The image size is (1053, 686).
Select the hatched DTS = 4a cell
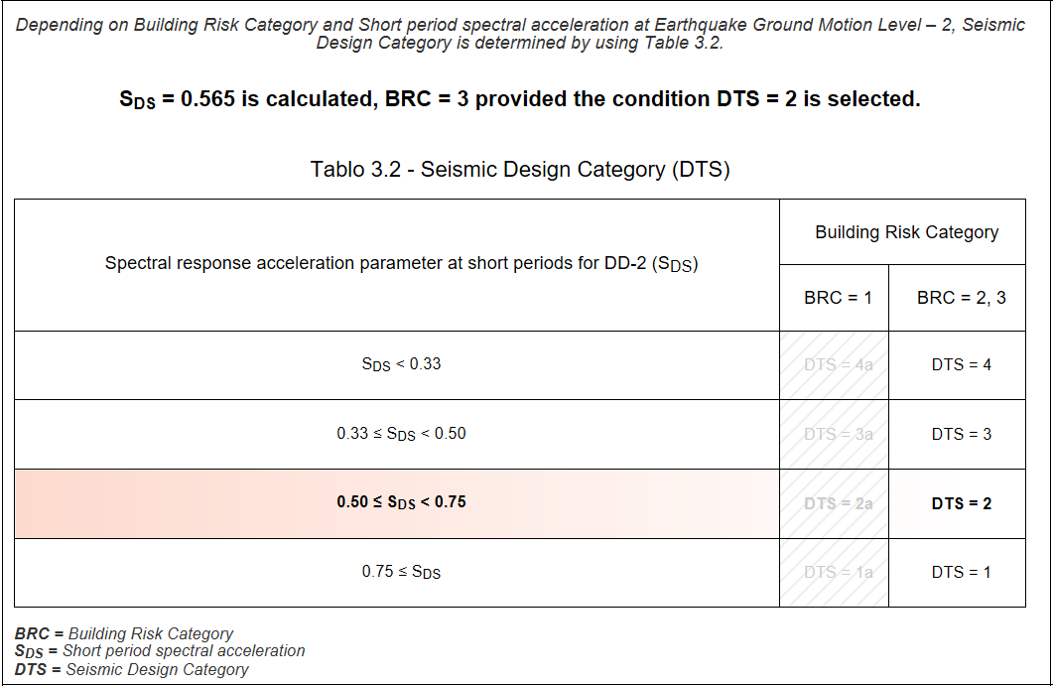click(x=833, y=364)
